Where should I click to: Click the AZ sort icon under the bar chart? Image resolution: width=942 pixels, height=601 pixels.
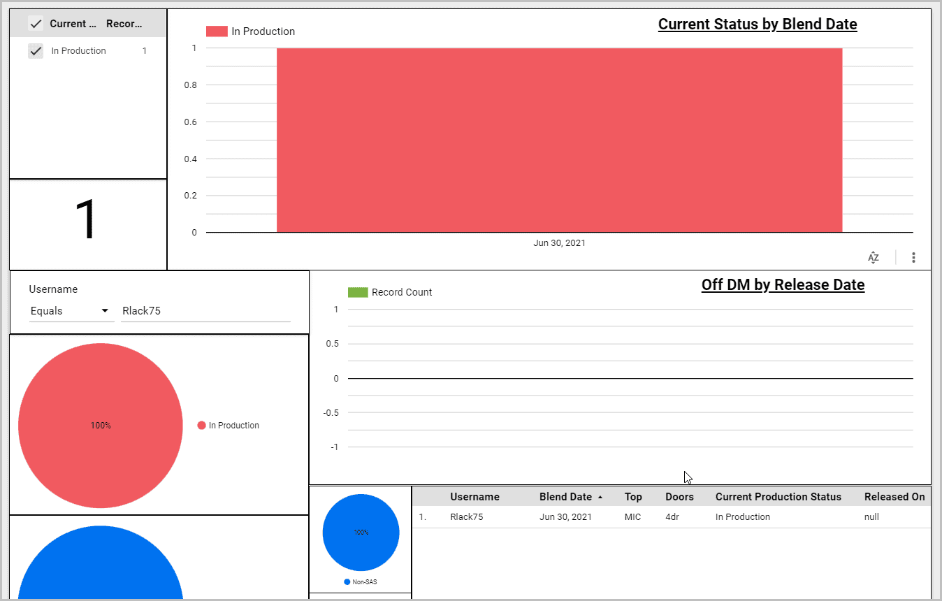(x=874, y=258)
